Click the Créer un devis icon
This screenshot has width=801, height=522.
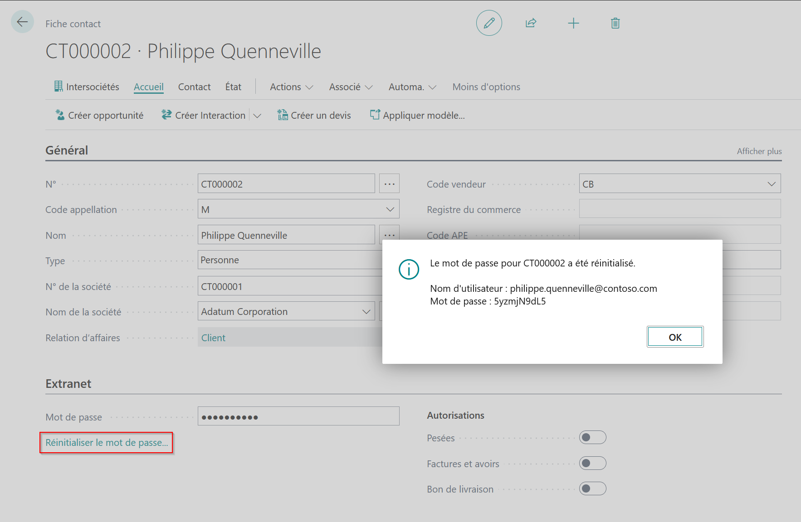click(x=283, y=115)
